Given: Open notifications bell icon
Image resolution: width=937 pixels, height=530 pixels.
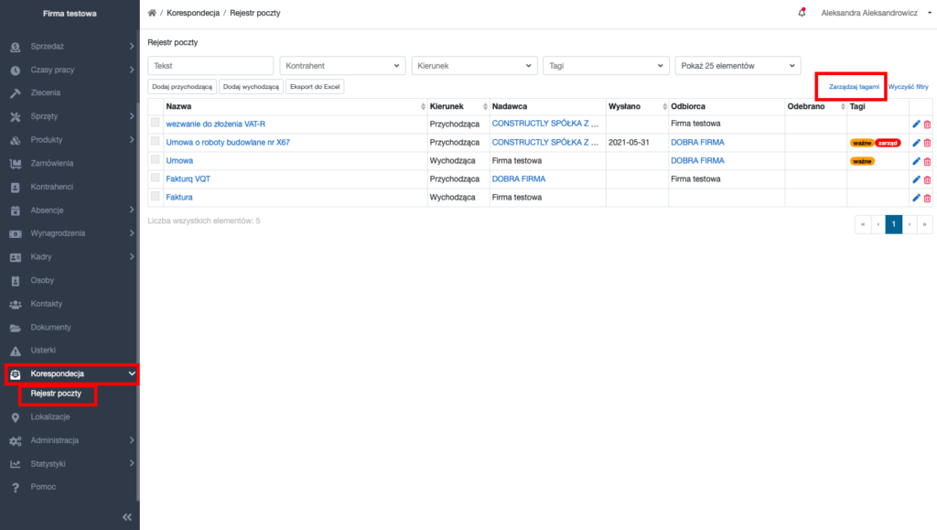Looking at the screenshot, I should click(802, 12).
